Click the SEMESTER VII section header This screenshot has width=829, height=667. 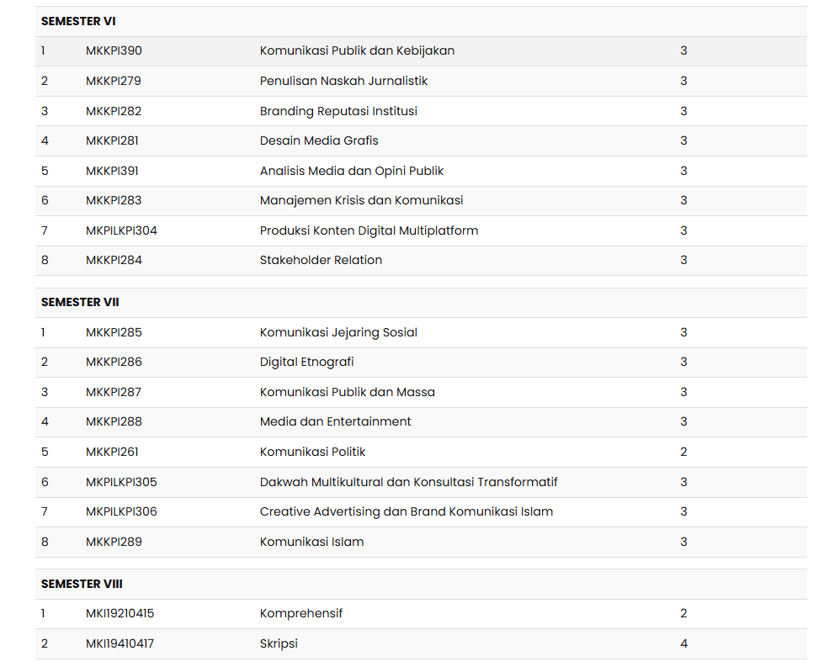80,302
